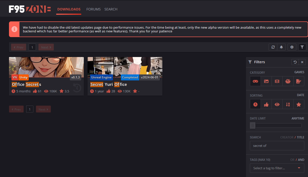Reset filters with the undo arrow icon

click(x=295, y=62)
